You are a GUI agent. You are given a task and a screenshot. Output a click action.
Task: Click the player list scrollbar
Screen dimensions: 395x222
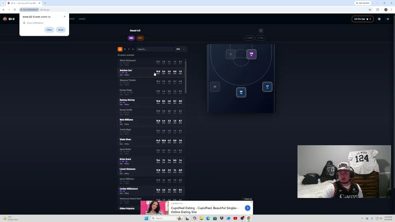pyautogui.click(x=186, y=77)
